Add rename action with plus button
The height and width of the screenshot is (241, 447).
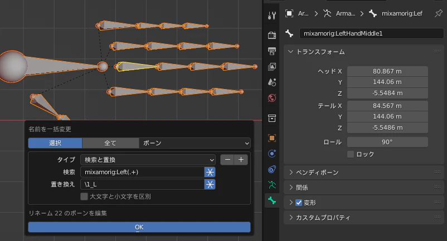[x=241, y=160]
